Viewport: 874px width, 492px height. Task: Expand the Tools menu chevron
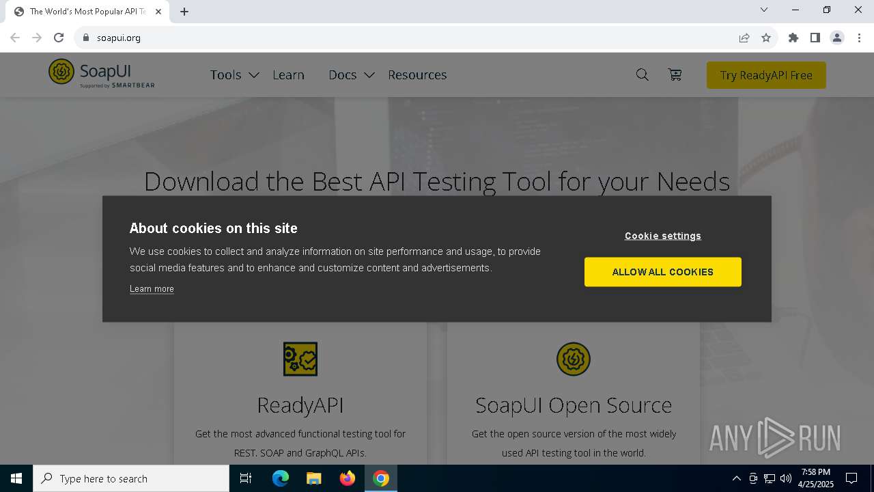point(253,75)
